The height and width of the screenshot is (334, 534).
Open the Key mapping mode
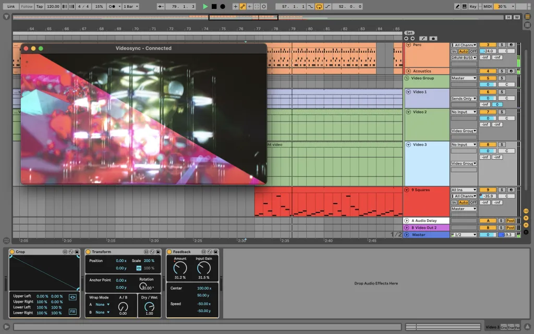coord(472,6)
